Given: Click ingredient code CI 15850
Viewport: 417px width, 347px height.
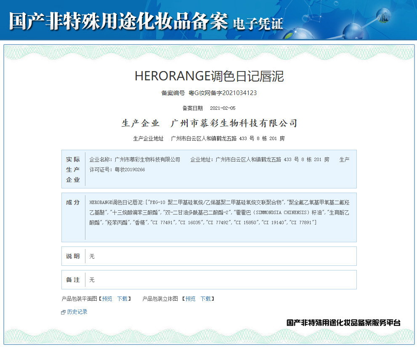Looking at the screenshot, I should [246, 223].
